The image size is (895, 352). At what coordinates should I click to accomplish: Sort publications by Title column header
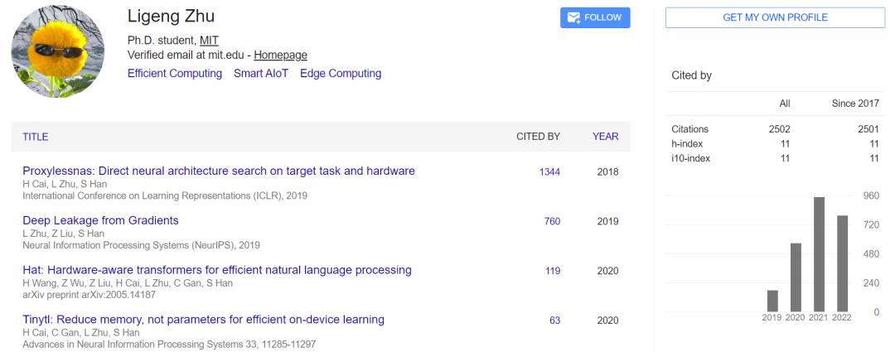(x=35, y=137)
